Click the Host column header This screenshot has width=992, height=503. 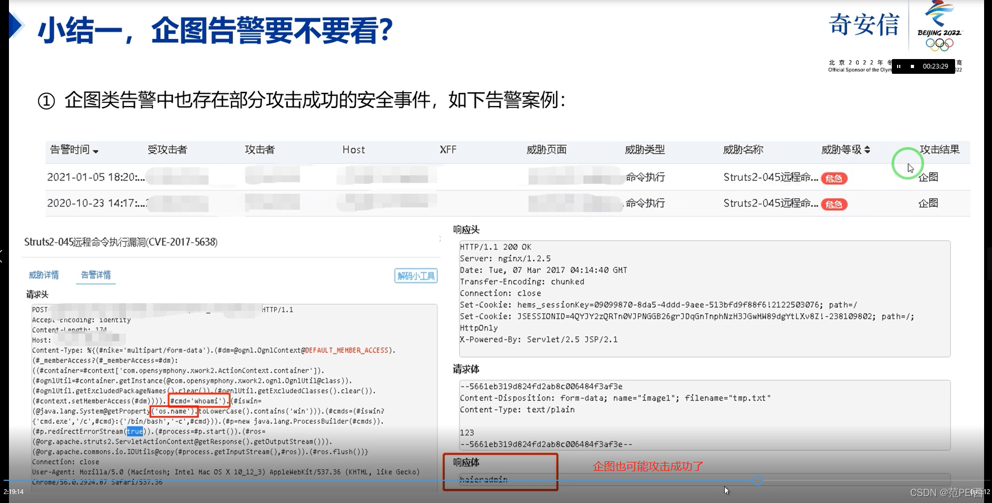pos(354,150)
